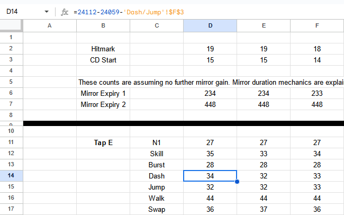344x215 pixels.
Task: Select the Mirror Expiry 1 value 233 cell
Action: tap(316, 93)
